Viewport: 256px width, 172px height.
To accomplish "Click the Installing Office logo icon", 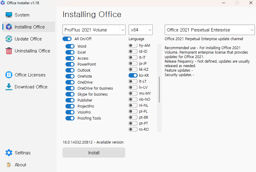I will click(x=9, y=27).
